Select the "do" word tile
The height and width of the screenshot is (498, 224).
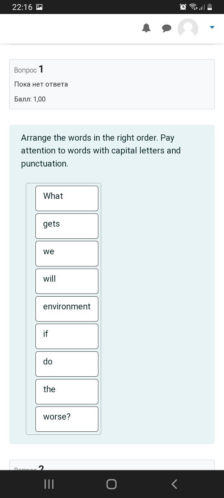[x=67, y=364]
